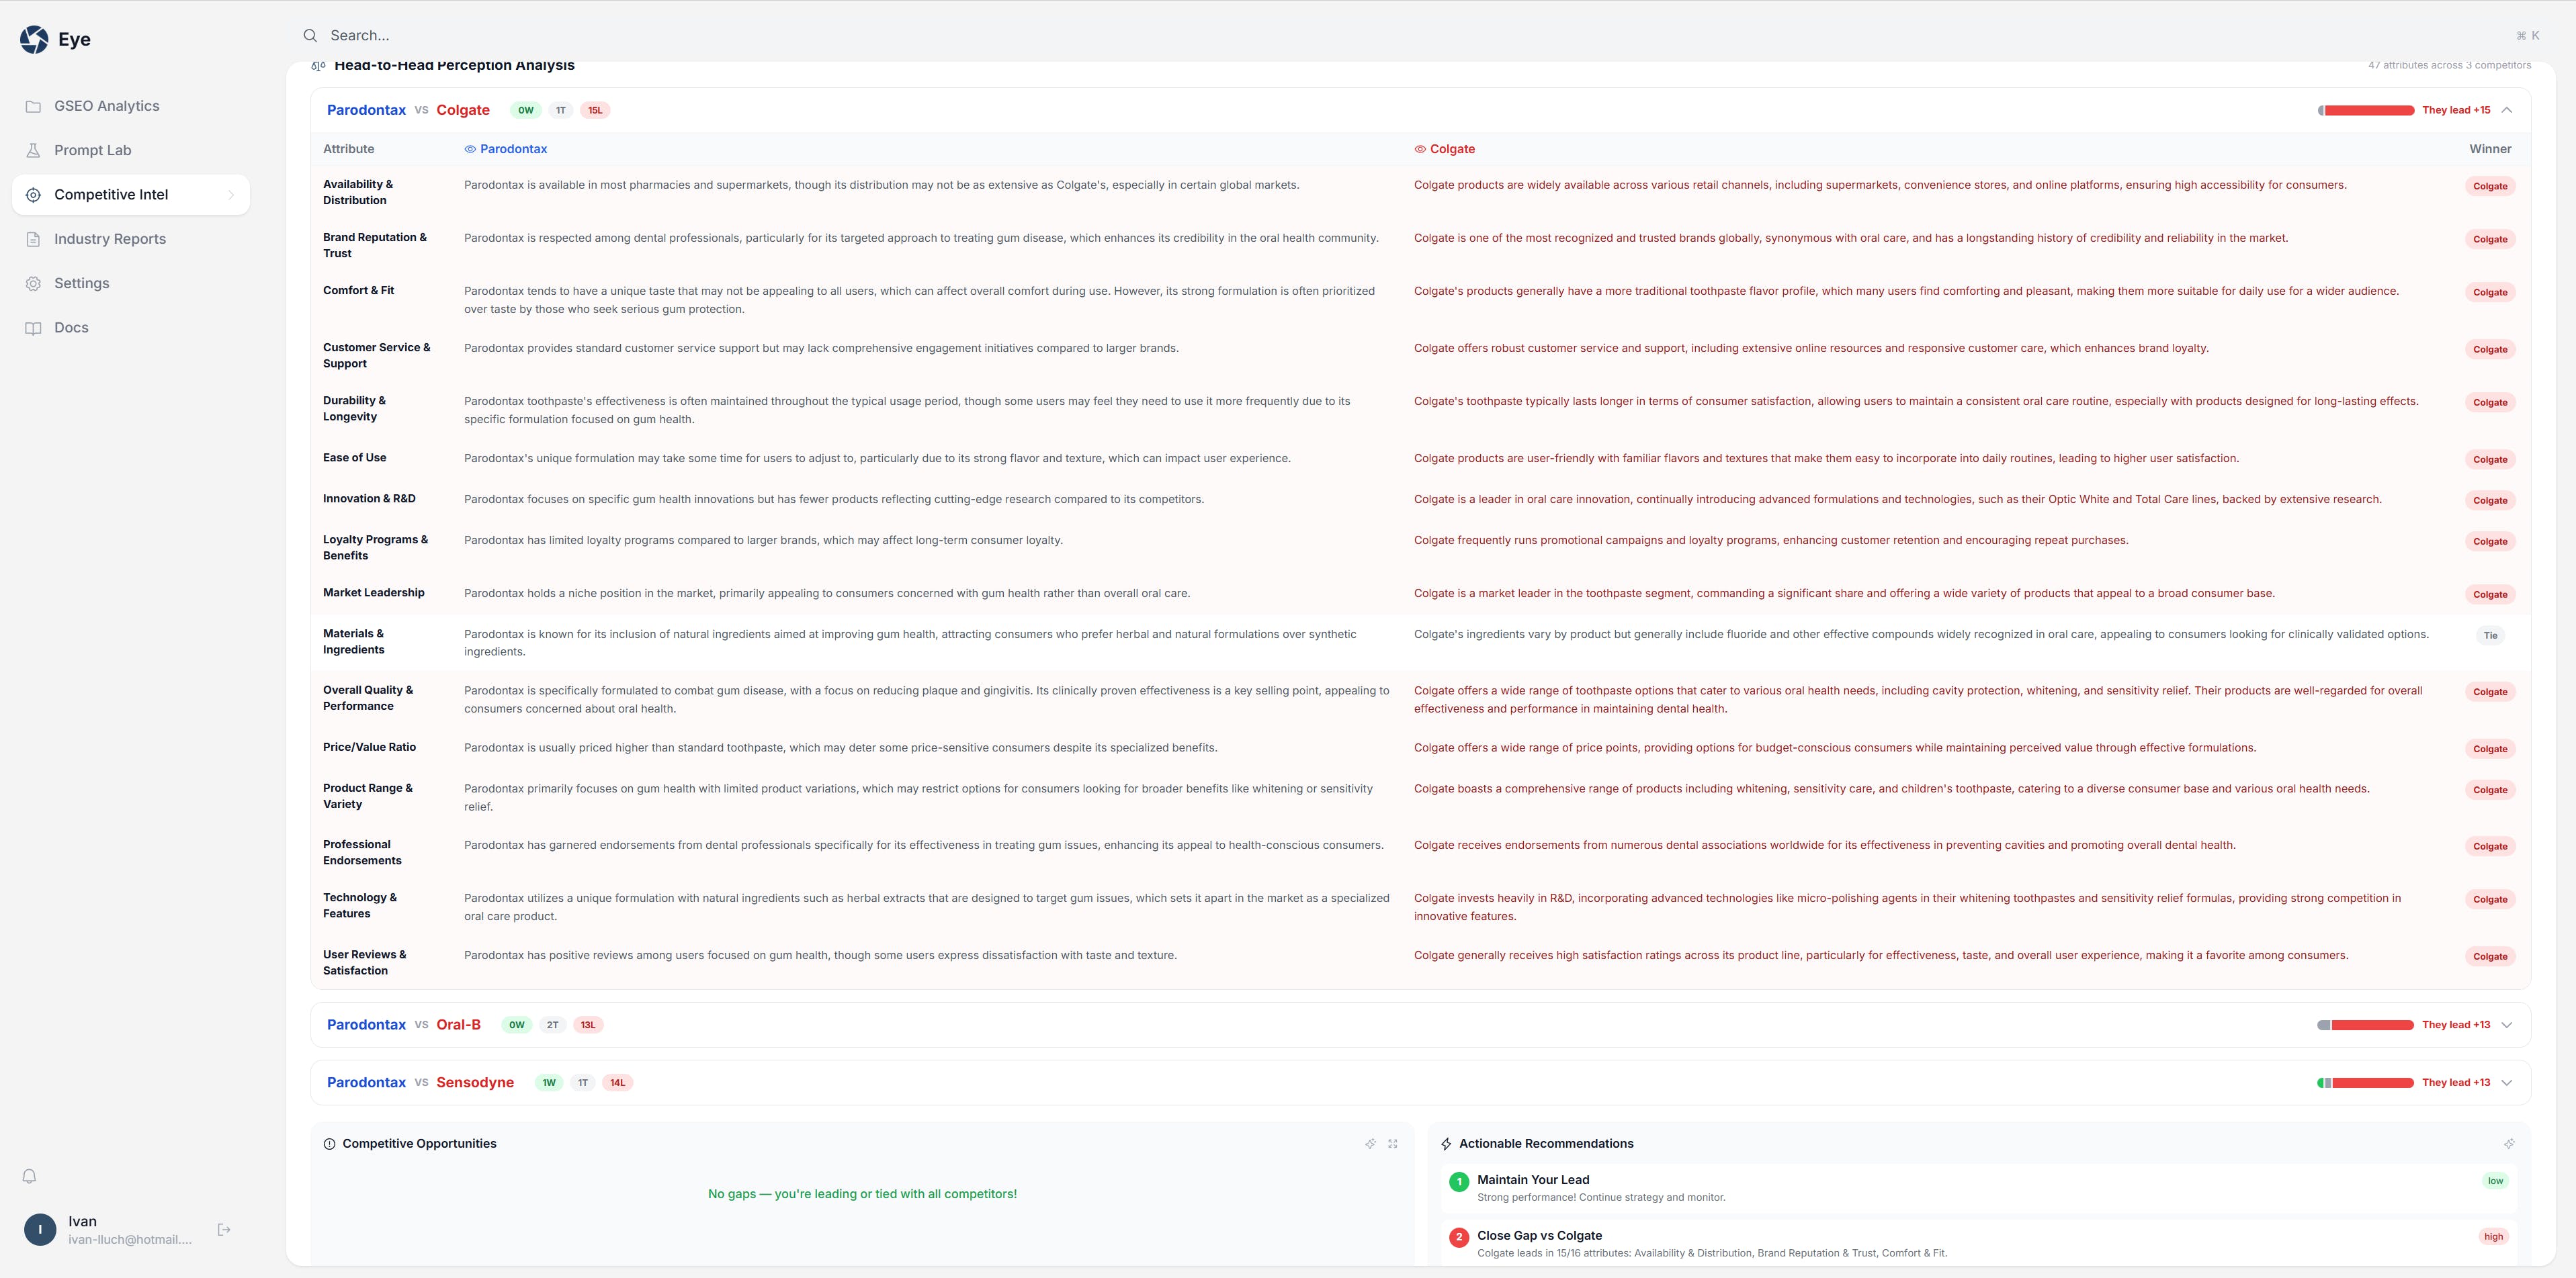Click the Parodontax column eye icon
This screenshot has height=1278, width=2576.
coord(470,149)
